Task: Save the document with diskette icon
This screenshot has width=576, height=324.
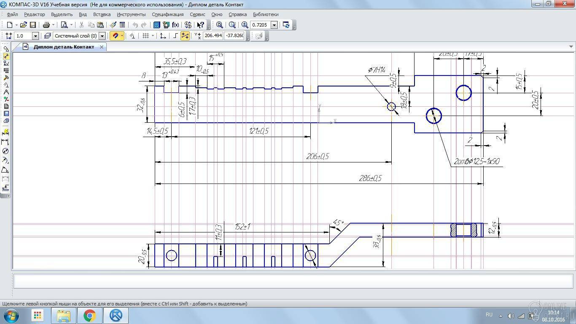Action: (32, 25)
